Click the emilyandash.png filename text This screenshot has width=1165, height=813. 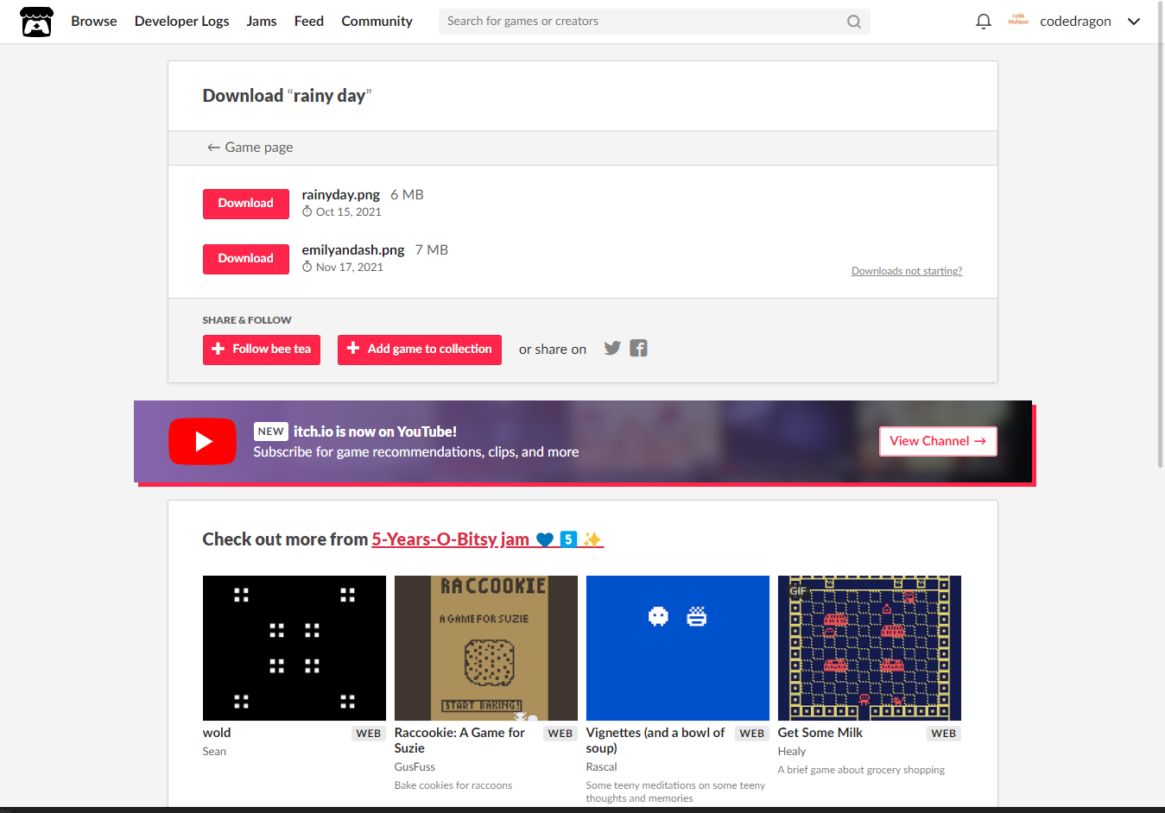[353, 250]
